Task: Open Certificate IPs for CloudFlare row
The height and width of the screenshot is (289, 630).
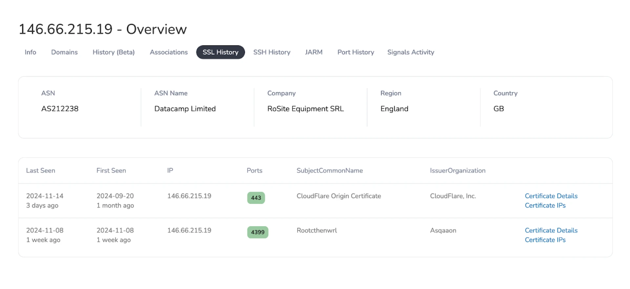Action: point(545,205)
